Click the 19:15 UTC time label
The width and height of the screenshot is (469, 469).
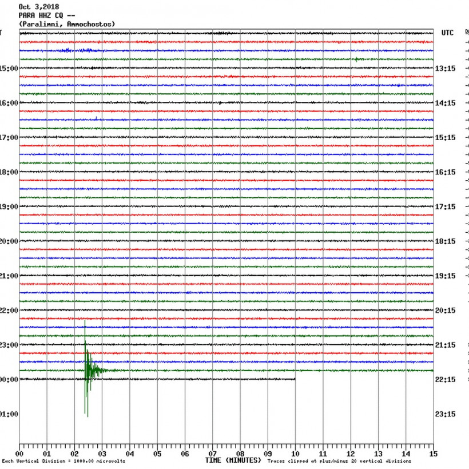(445, 276)
